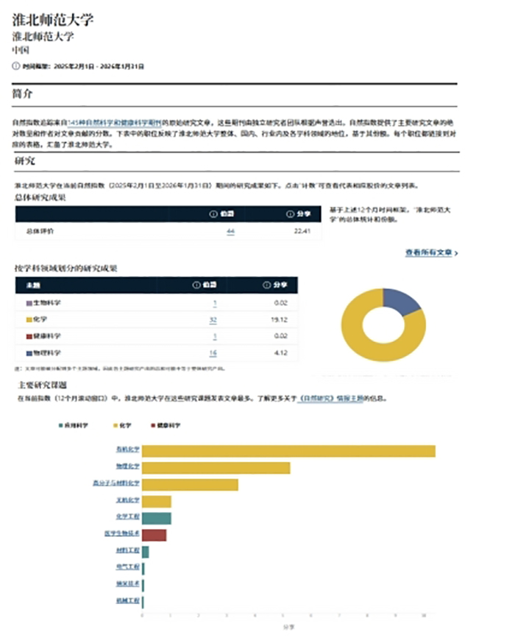Open the overall count 44 link
The height and width of the screenshot is (640, 515).
tap(230, 232)
